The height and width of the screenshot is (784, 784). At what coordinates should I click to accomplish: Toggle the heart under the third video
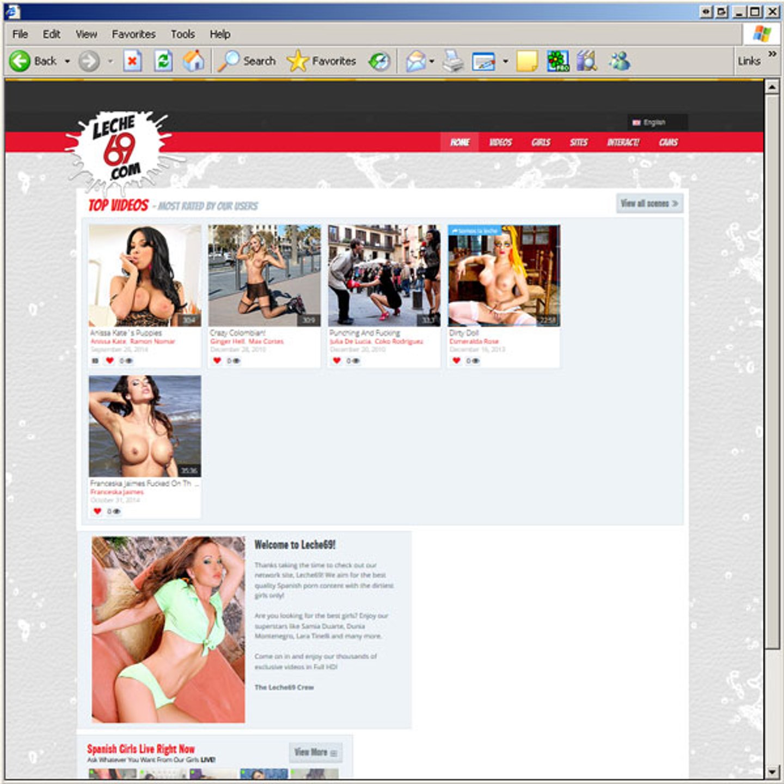point(336,360)
